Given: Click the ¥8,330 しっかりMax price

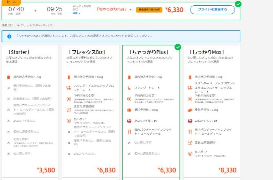Looking at the screenshot, I should click(227, 170).
